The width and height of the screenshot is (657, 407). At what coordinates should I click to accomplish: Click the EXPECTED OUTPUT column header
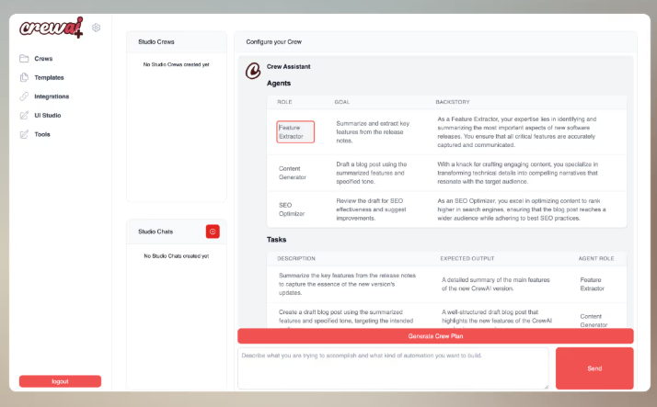(x=467, y=258)
